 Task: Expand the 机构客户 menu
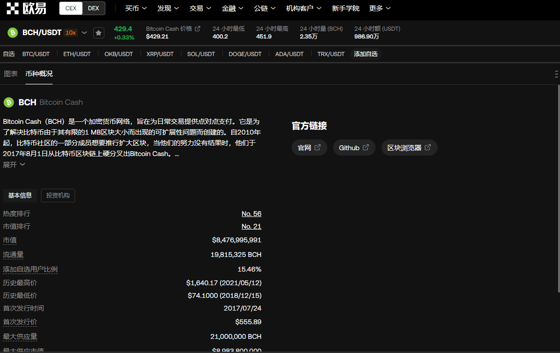click(303, 8)
